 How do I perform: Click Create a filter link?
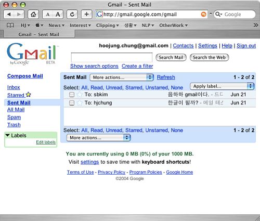(137, 66)
